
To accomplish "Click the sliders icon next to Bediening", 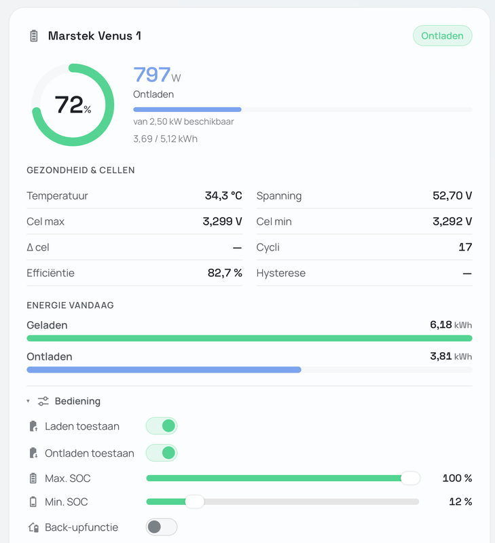I will point(43,401).
